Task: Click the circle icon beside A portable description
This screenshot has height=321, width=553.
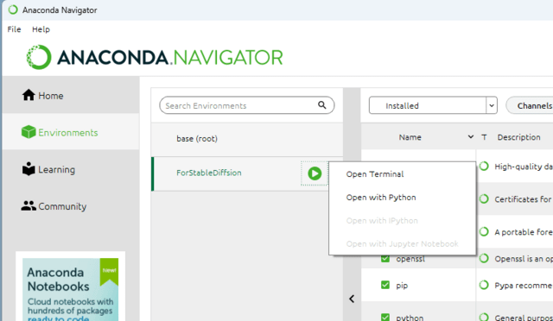Action: coord(484,231)
